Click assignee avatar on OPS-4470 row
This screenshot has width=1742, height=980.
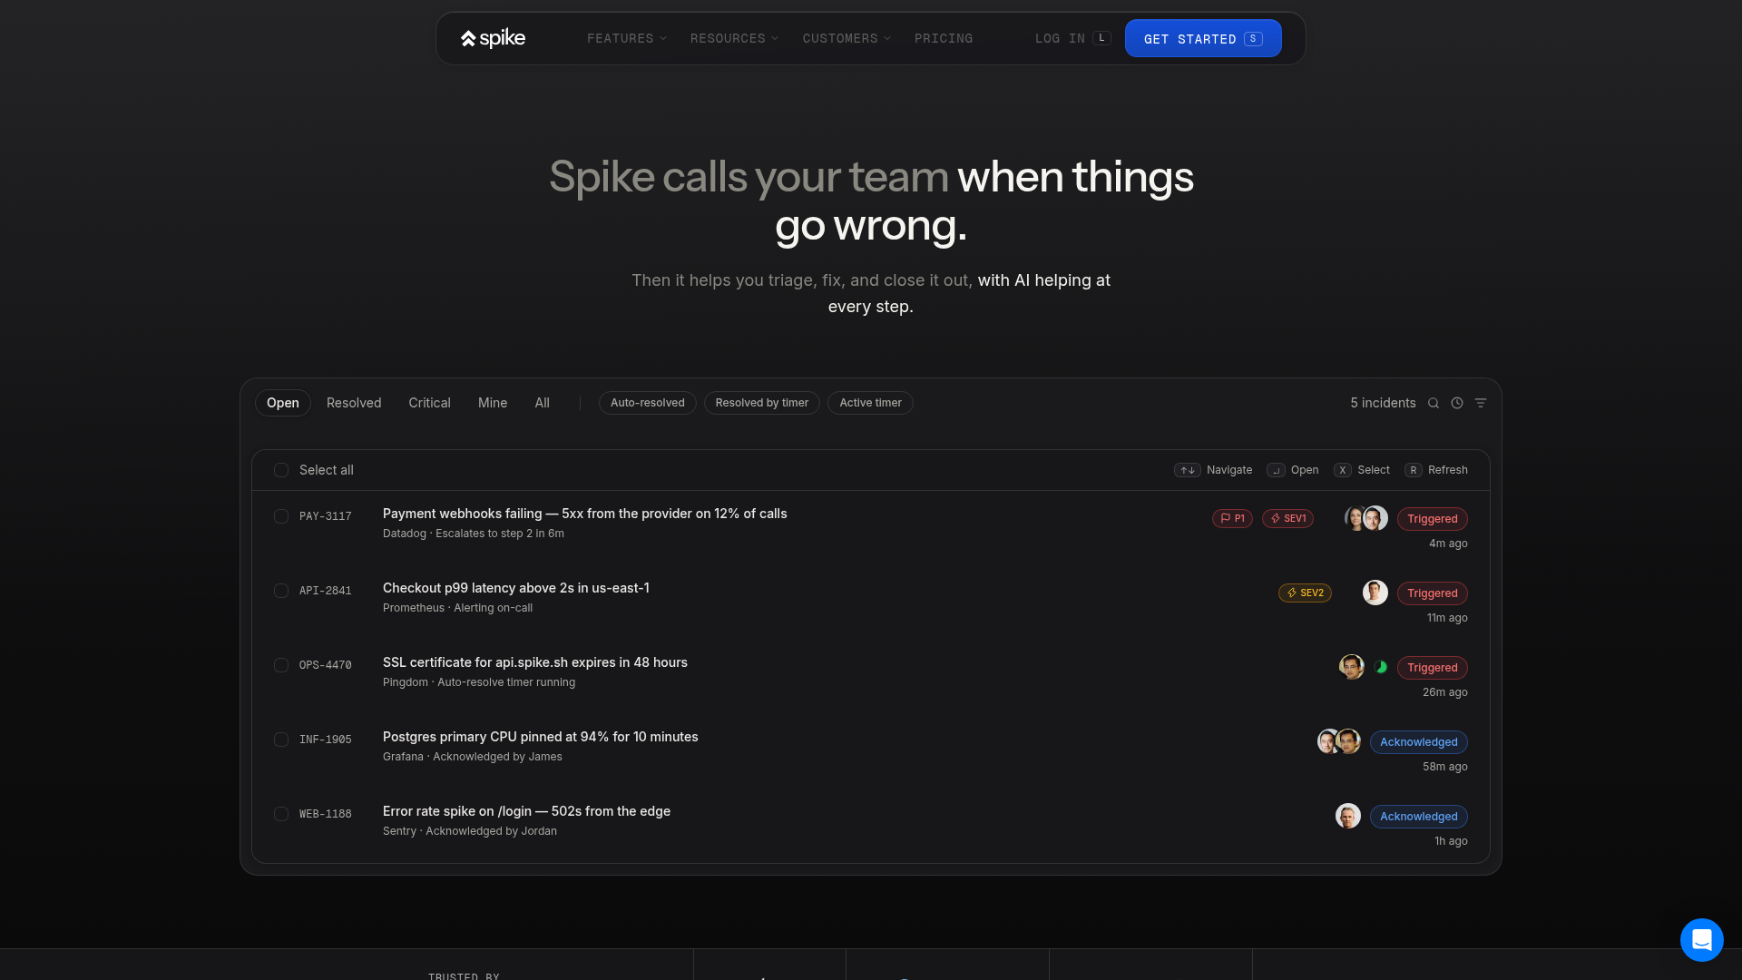[x=1352, y=667]
